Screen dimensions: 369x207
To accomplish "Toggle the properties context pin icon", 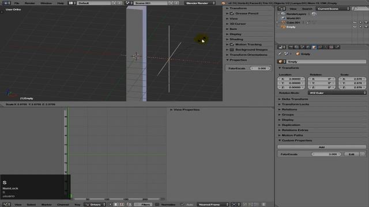I will click(x=280, y=54).
